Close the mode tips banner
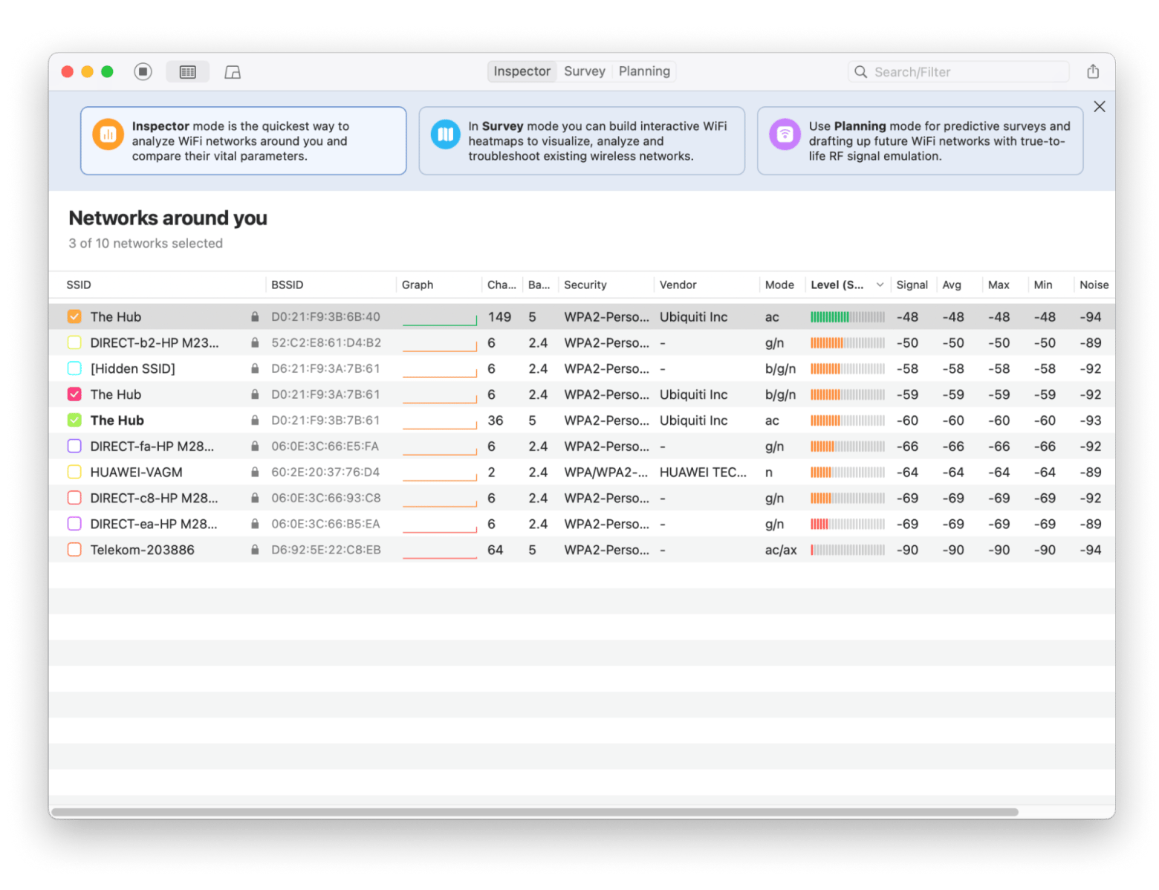Screen dimensions: 1159x890 1099,106
